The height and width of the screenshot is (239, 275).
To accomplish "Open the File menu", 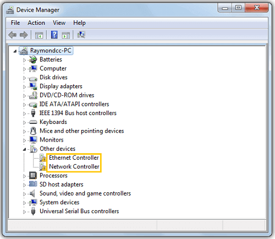I will [15, 23].
